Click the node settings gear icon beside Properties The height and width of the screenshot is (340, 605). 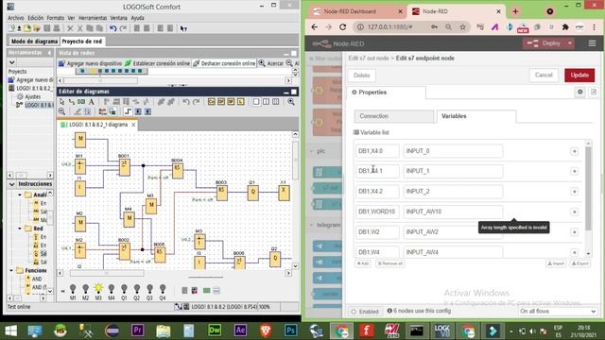579,93
